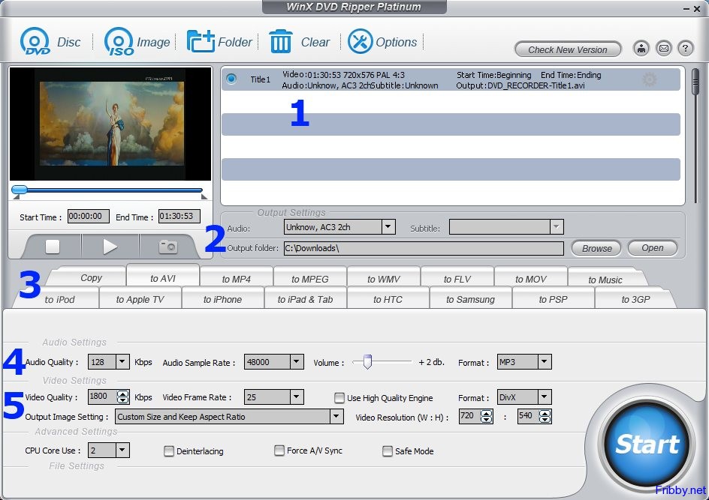Minimize the WinX DVD Ripper window

686,8
